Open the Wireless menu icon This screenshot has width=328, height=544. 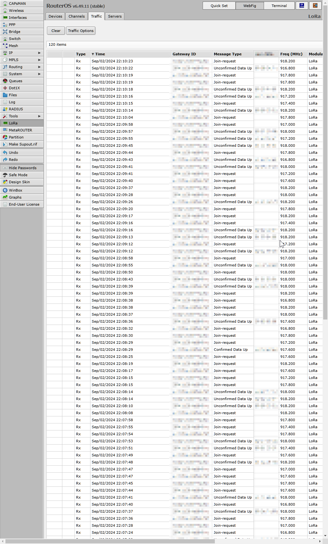tap(5, 11)
